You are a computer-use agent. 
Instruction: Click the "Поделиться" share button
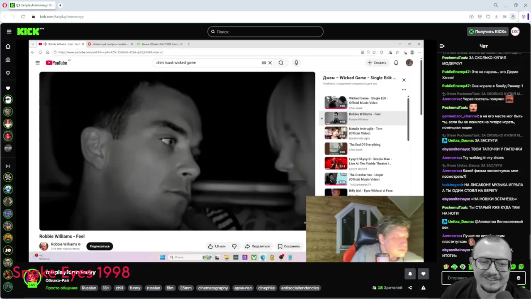[x=258, y=246]
